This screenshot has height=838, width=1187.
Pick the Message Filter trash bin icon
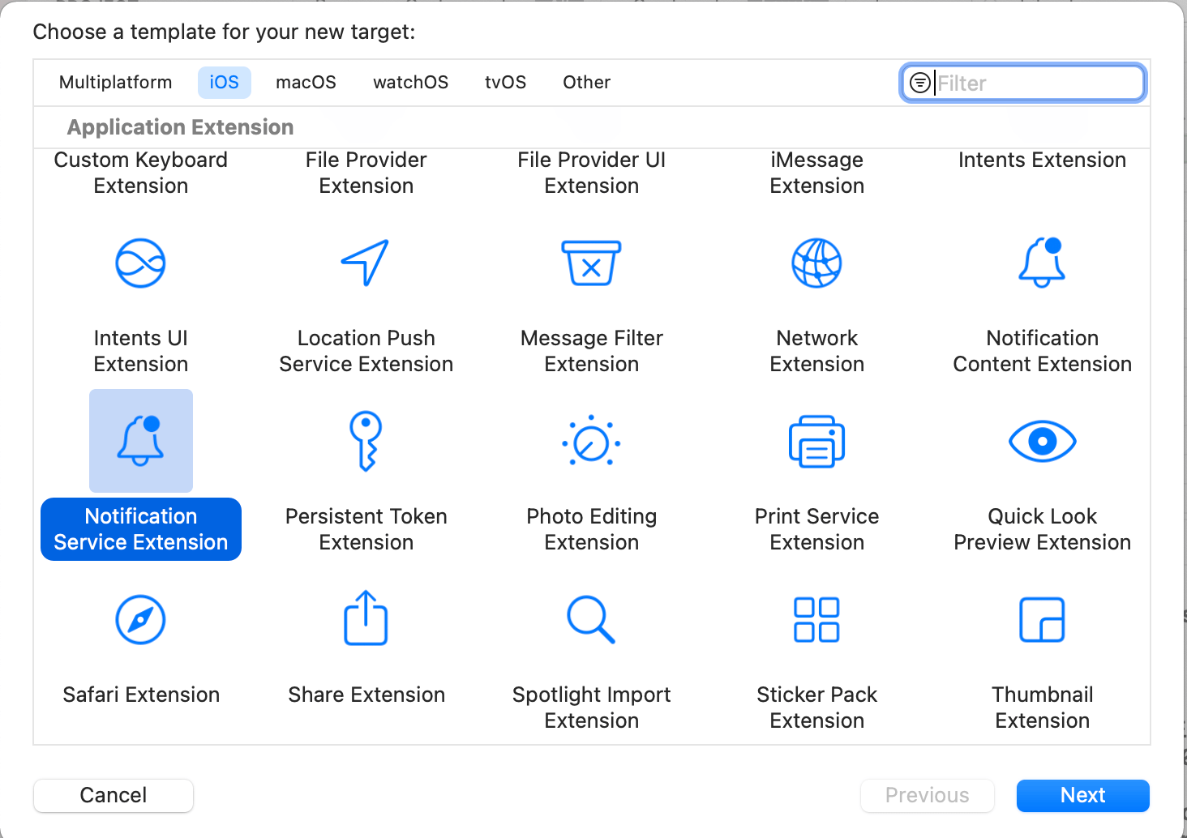[592, 263]
